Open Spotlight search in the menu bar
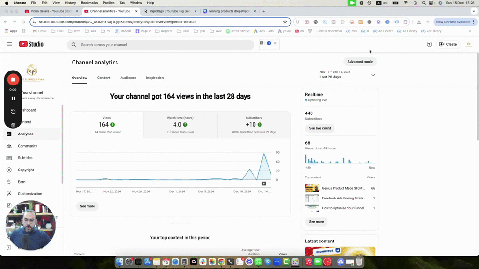Screen dimensions: 479x269 click(424, 3)
